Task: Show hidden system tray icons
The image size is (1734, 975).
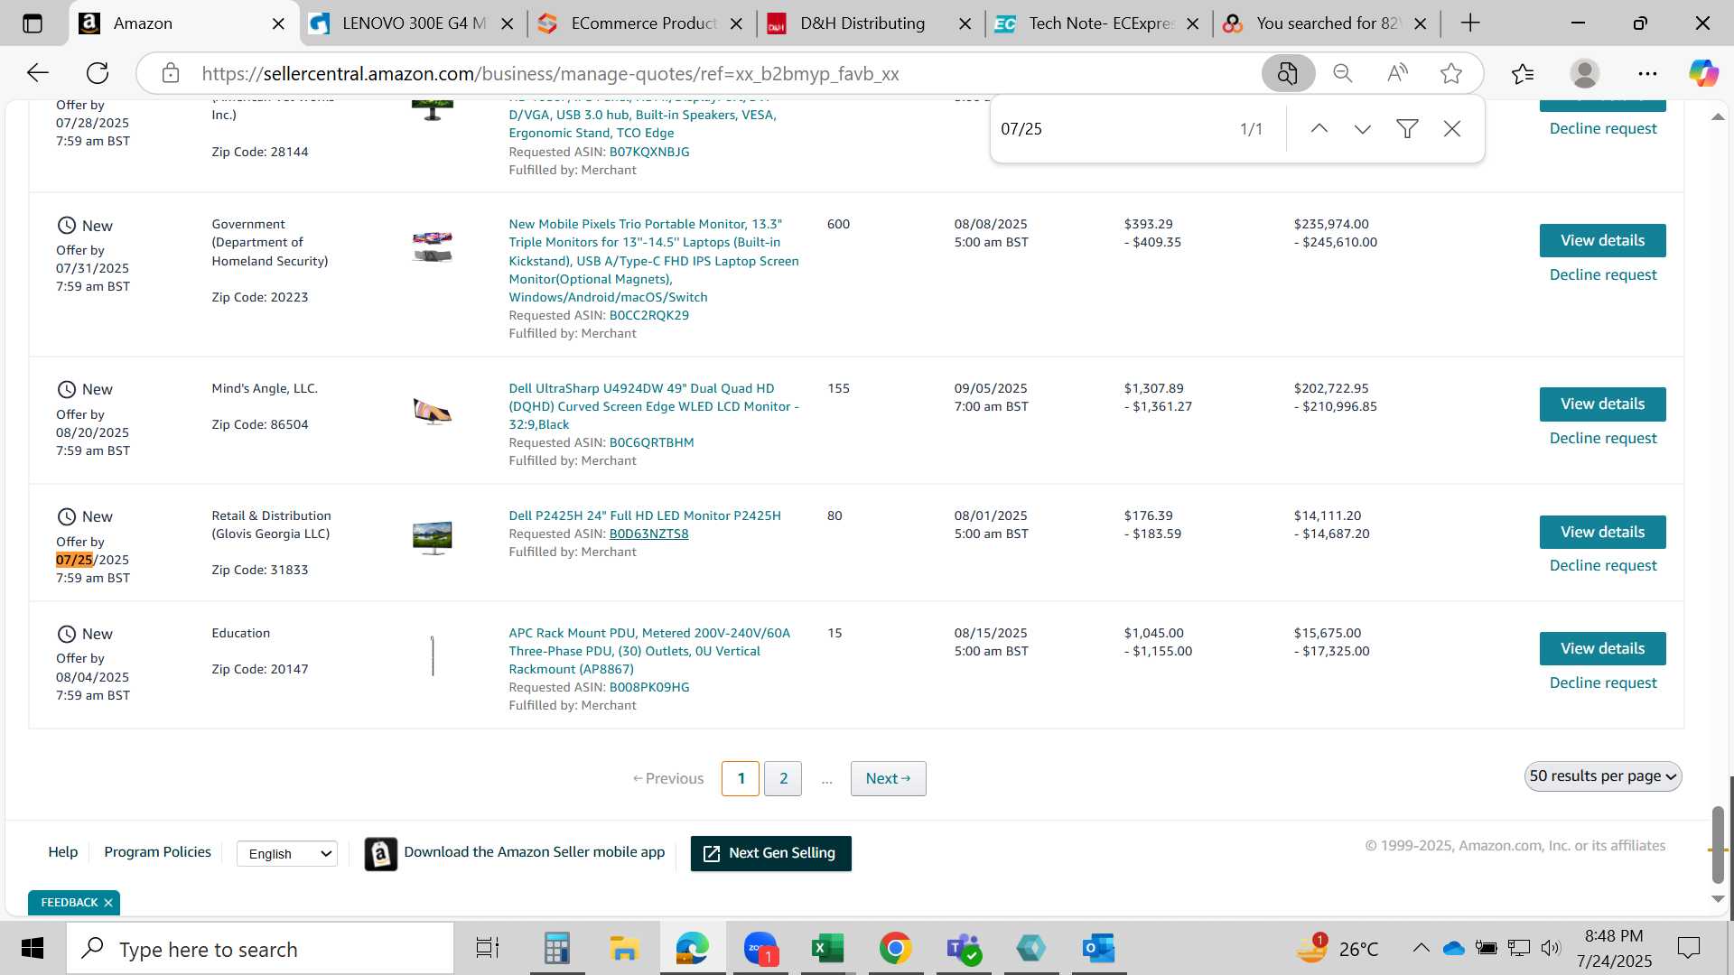Action: coord(1421,948)
